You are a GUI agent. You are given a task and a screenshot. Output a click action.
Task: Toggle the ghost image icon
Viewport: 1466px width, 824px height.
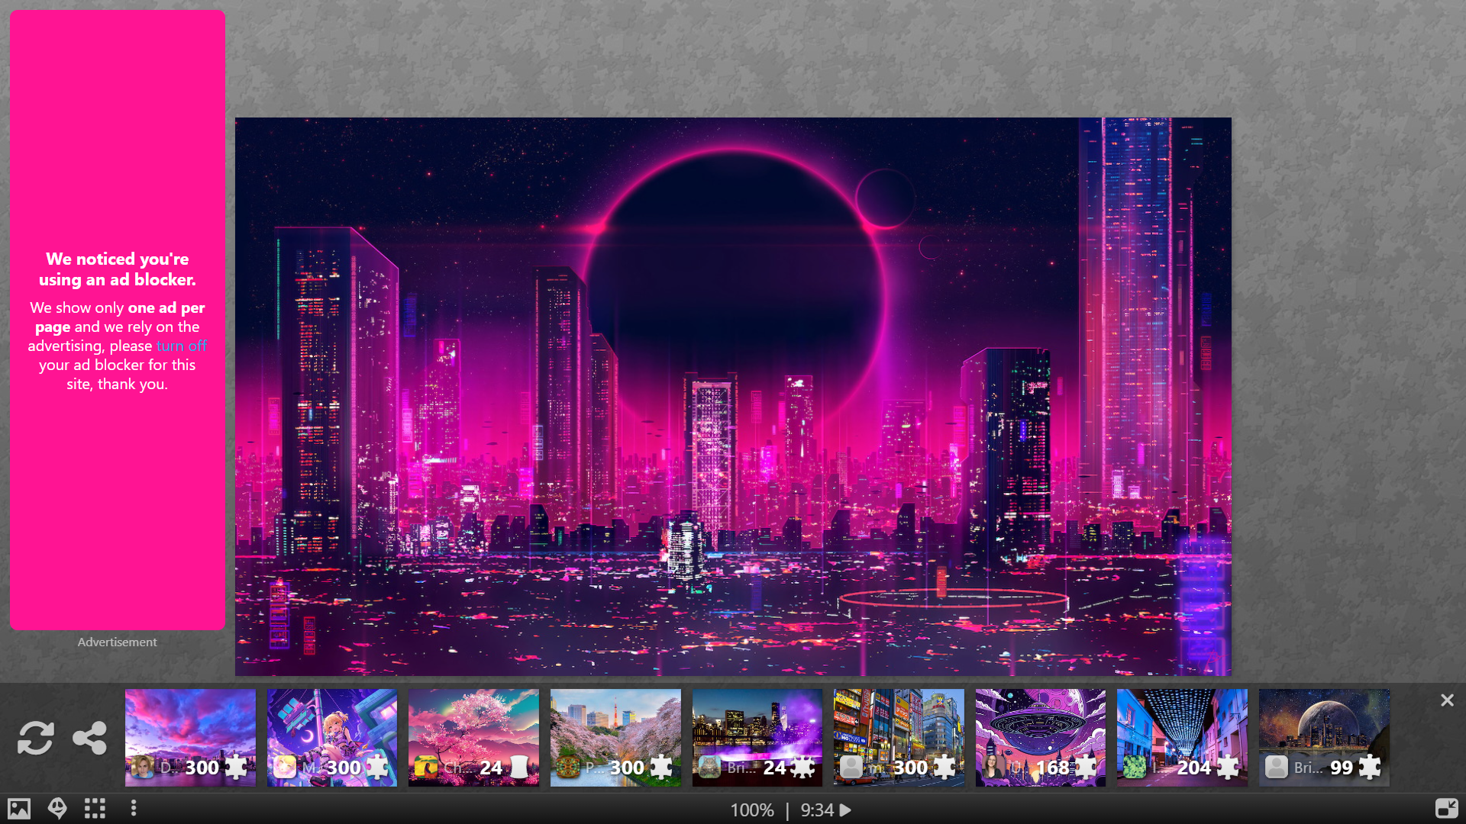pos(57,809)
